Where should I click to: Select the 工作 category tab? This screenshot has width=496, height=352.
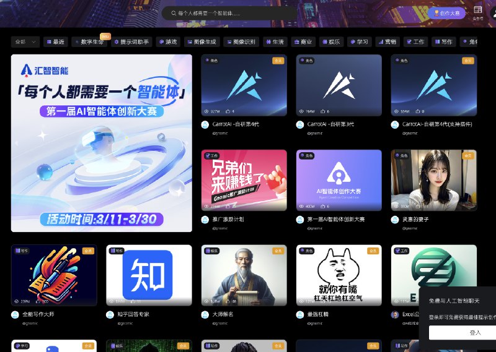(x=415, y=41)
